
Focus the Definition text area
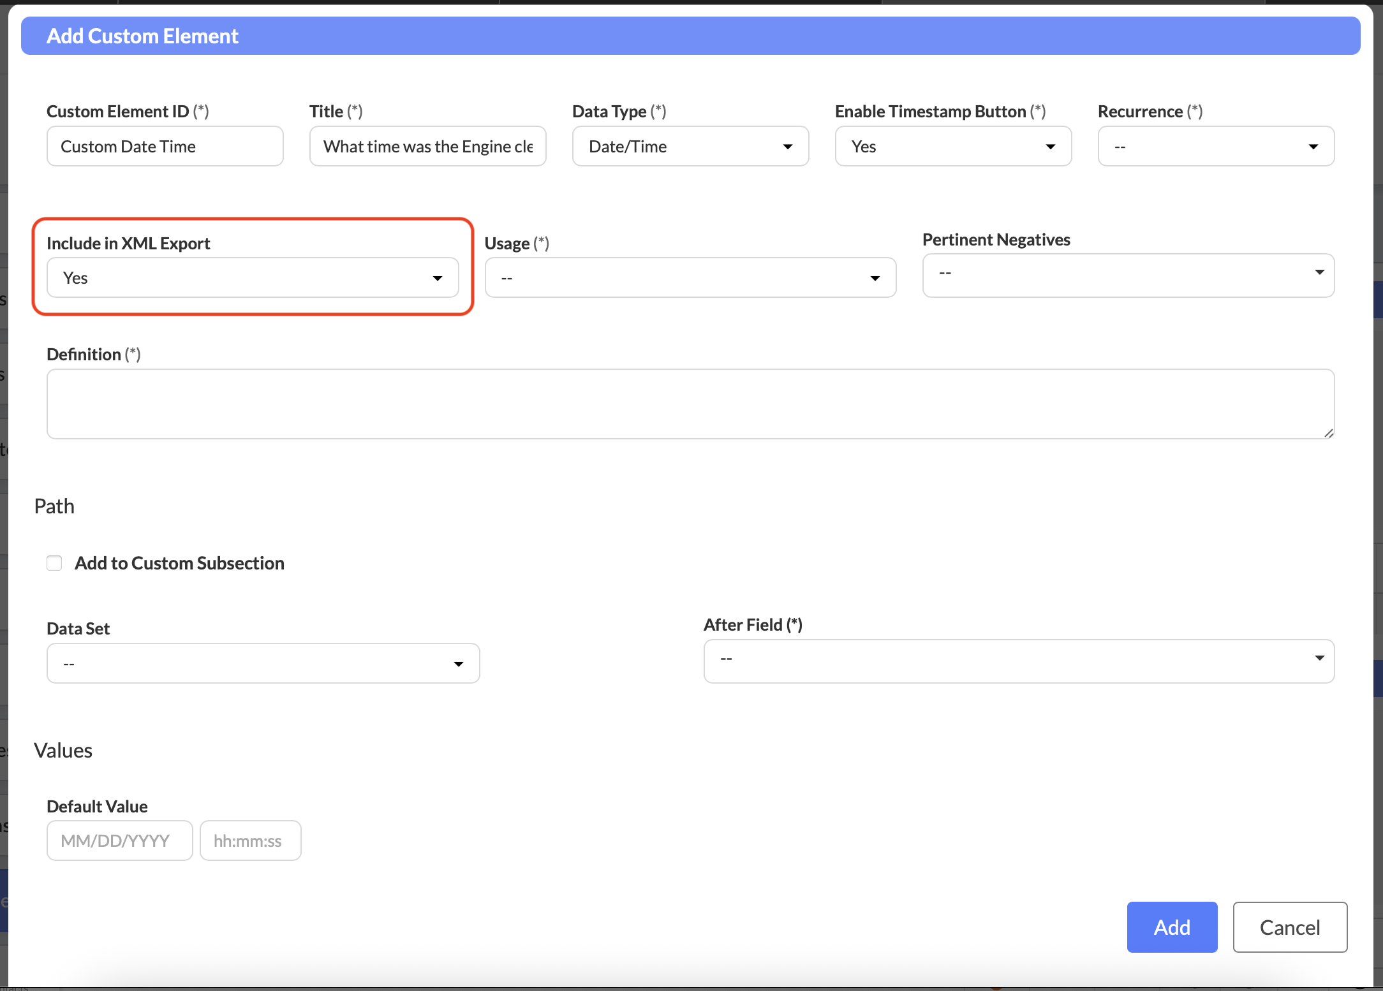coord(690,404)
